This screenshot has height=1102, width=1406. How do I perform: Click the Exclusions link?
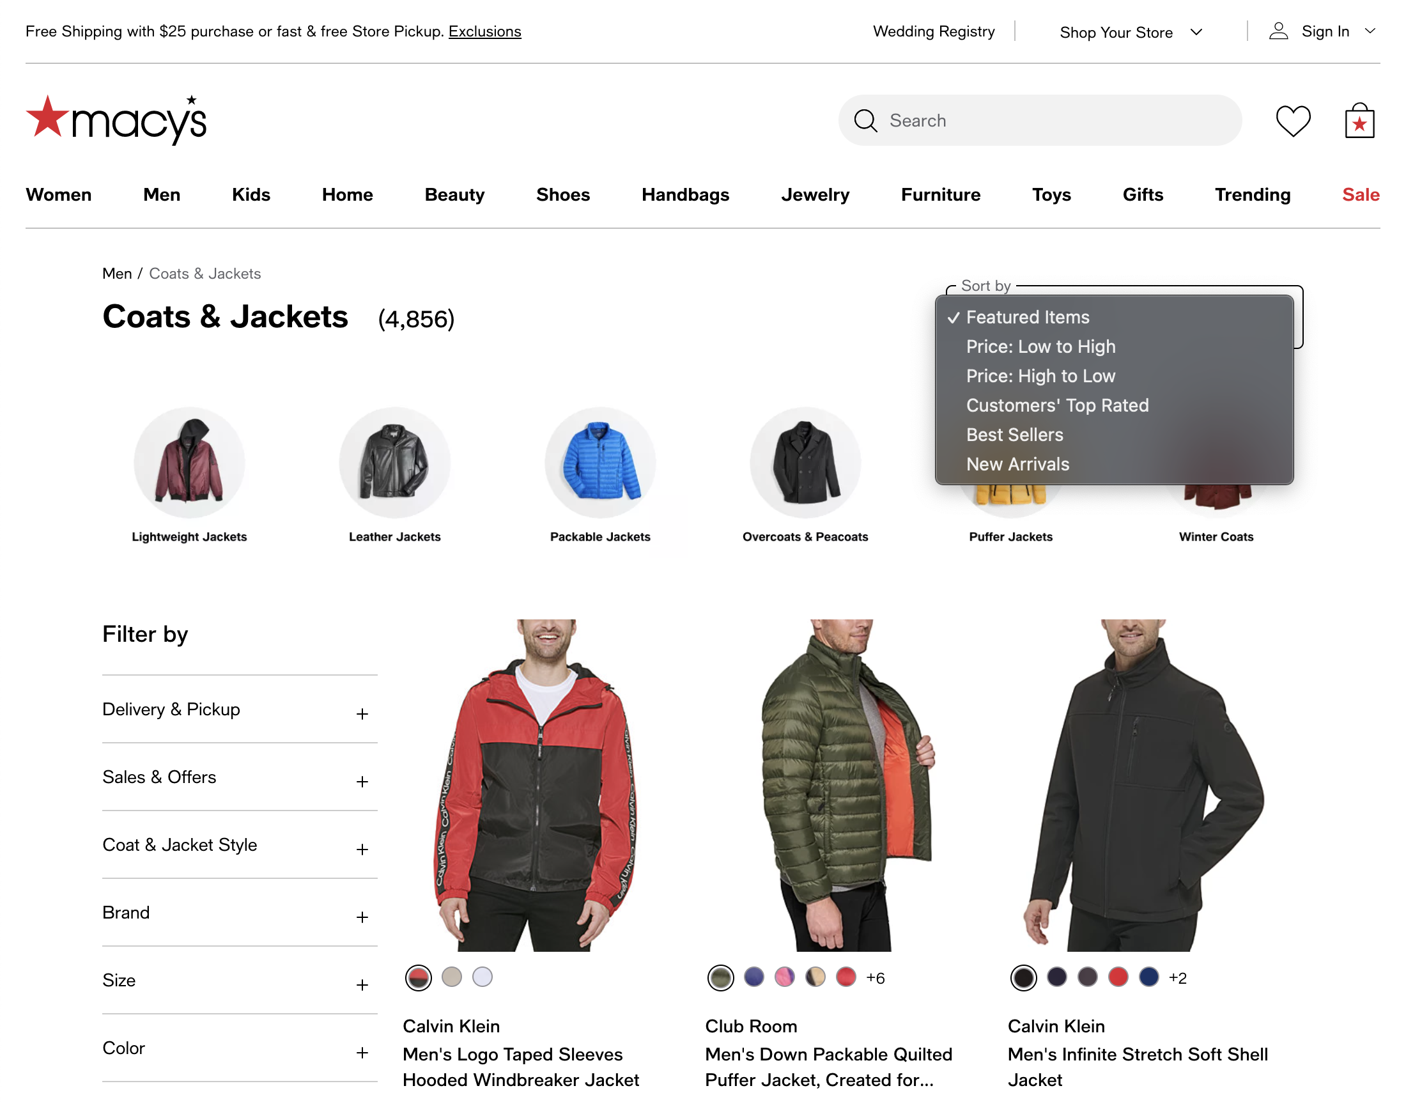[484, 30]
